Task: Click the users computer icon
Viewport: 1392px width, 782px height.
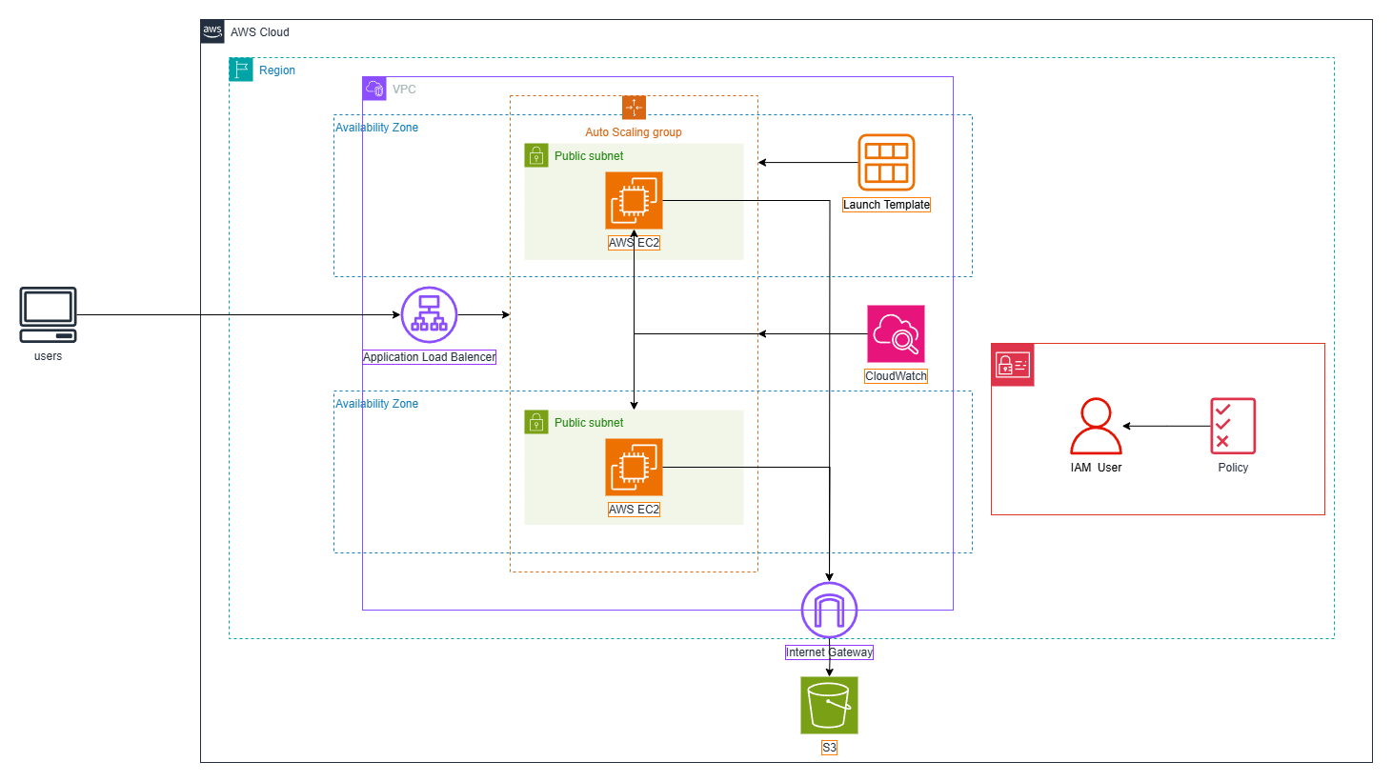Action: point(48,315)
